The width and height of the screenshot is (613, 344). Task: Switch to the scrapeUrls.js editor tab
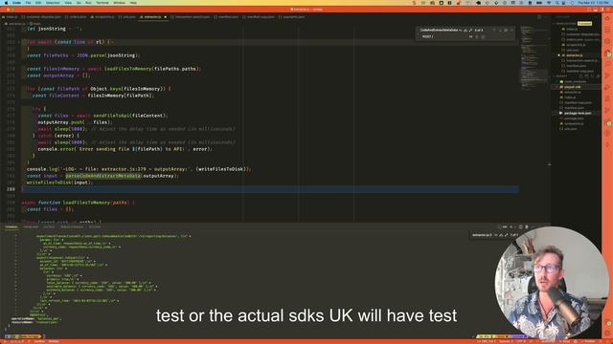click(102, 17)
